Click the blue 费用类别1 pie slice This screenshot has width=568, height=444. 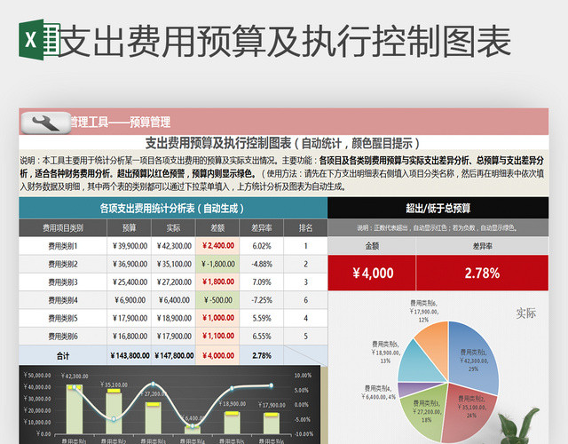(x=475, y=359)
